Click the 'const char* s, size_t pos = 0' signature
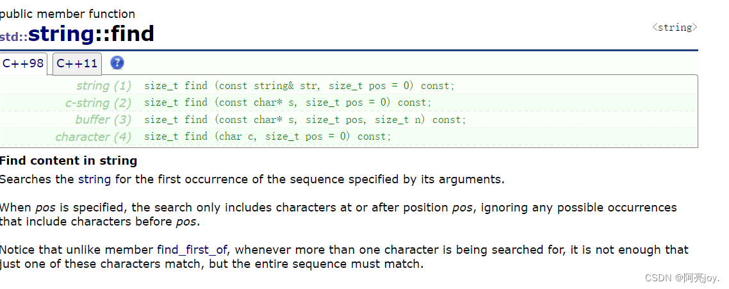 (288, 103)
